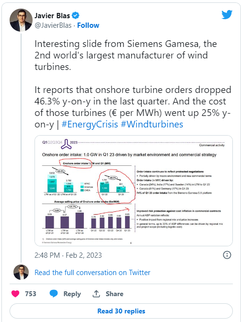The height and width of the screenshot is (322, 241).
Task: Click the share upload arrow icon
Action: (96, 294)
